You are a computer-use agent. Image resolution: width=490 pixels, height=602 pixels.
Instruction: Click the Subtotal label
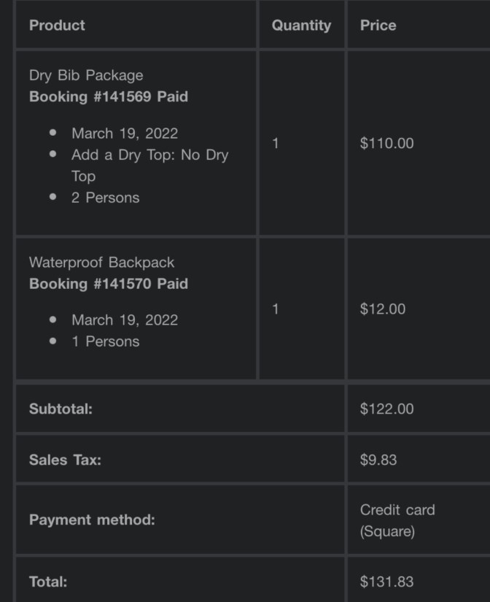[x=61, y=409]
